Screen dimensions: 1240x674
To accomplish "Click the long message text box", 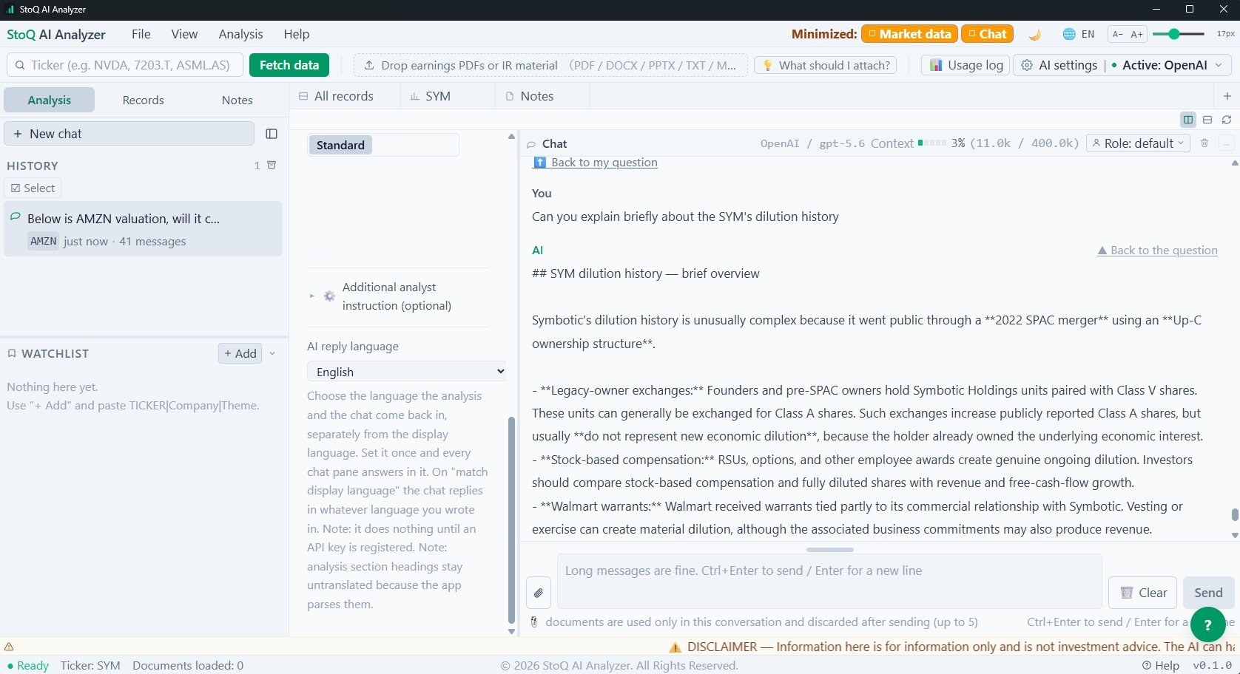I will point(829,581).
